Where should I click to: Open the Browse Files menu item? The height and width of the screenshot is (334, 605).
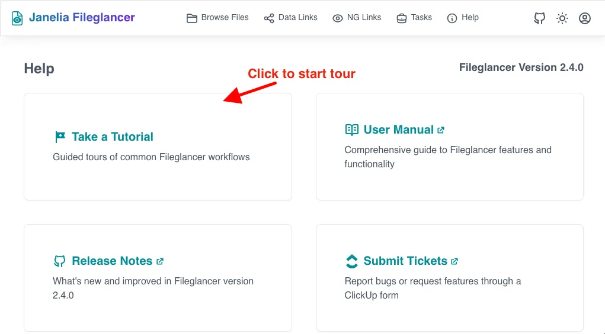click(217, 18)
